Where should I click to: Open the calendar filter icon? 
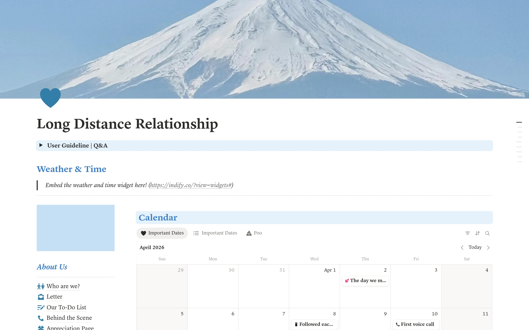(468, 233)
